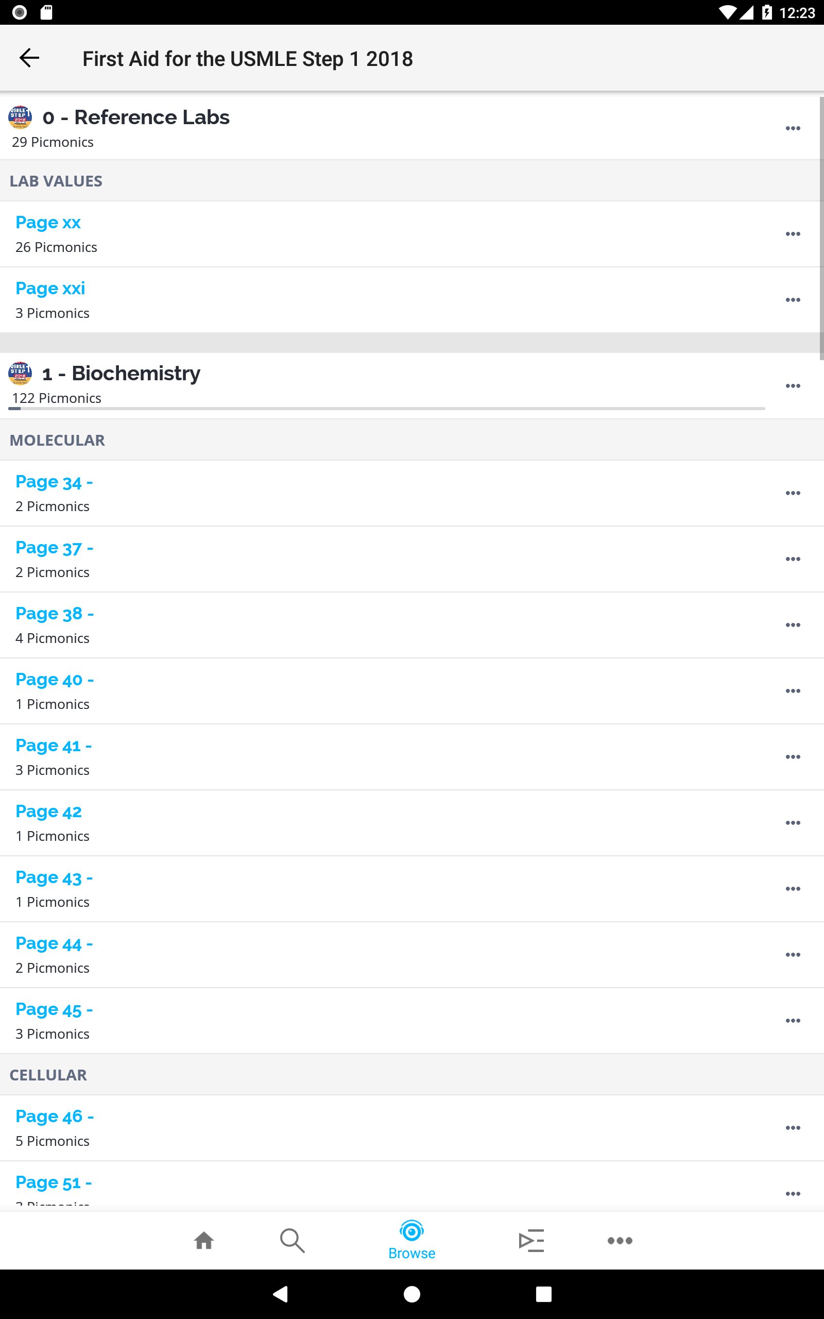Open the playlist icon in bottom bar

tap(531, 1241)
